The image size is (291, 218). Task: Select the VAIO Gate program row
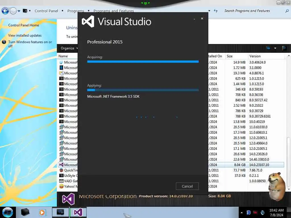[171, 181]
